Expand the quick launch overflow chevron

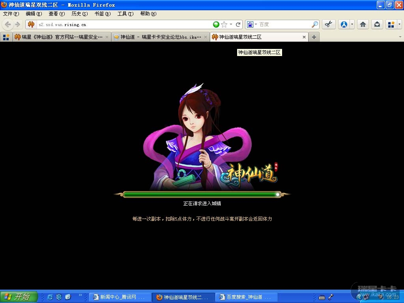(80, 295)
